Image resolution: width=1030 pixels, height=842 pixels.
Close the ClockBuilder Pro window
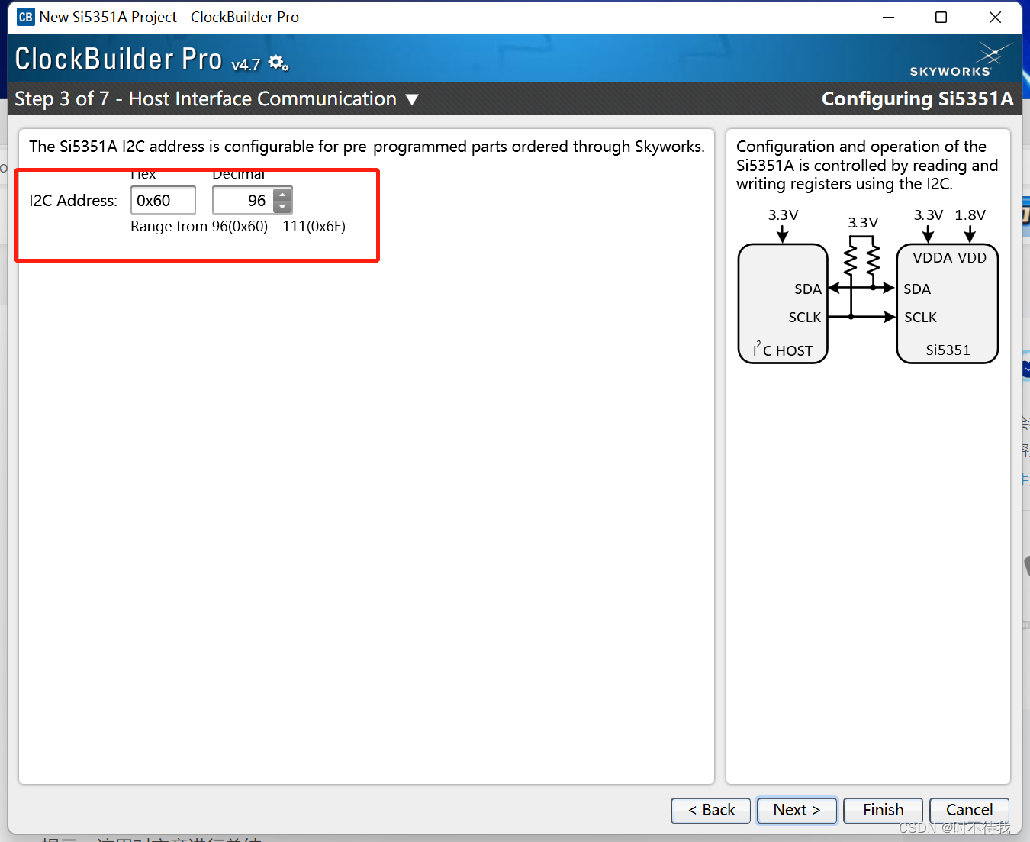pyautogui.click(x=995, y=17)
